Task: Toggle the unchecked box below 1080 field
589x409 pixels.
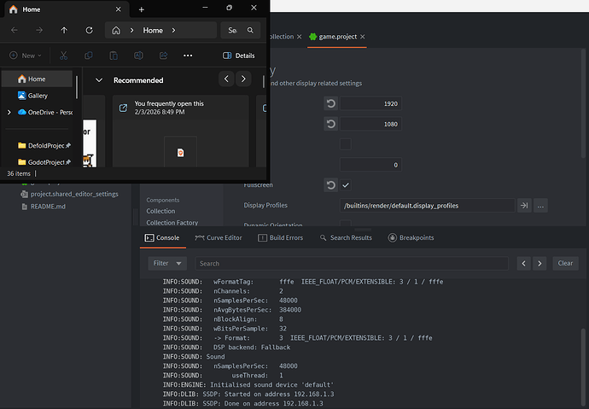Action: pyautogui.click(x=346, y=144)
